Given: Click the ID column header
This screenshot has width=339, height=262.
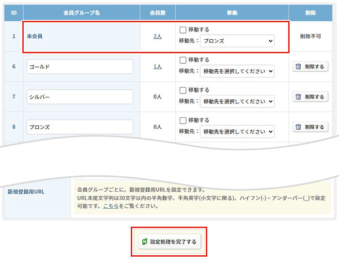Looking at the screenshot, I should pos(14,13).
